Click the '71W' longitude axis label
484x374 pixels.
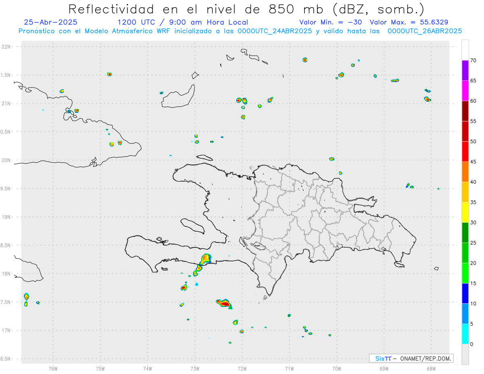(289, 368)
